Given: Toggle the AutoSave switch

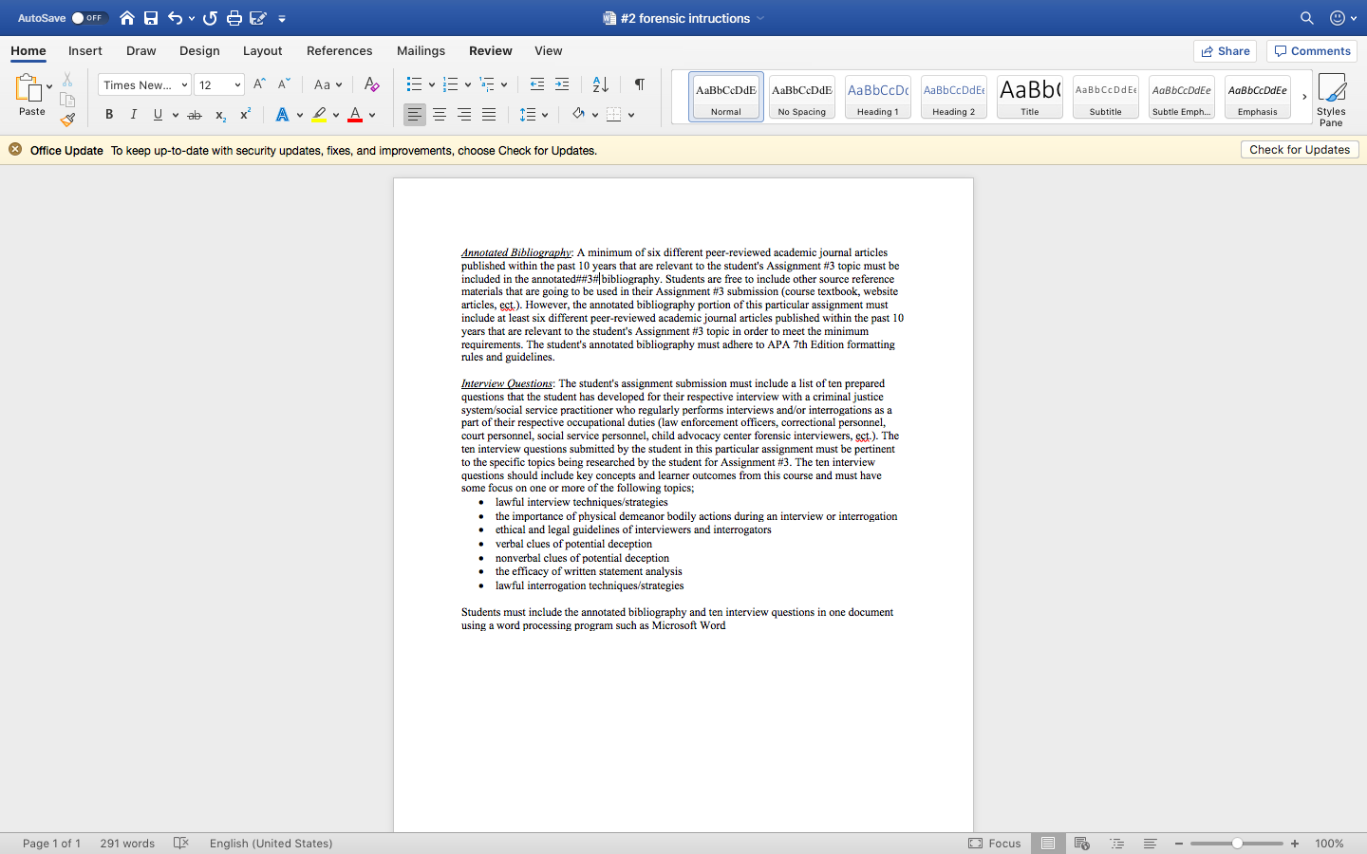Looking at the screenshot, I should pos(89,18).
